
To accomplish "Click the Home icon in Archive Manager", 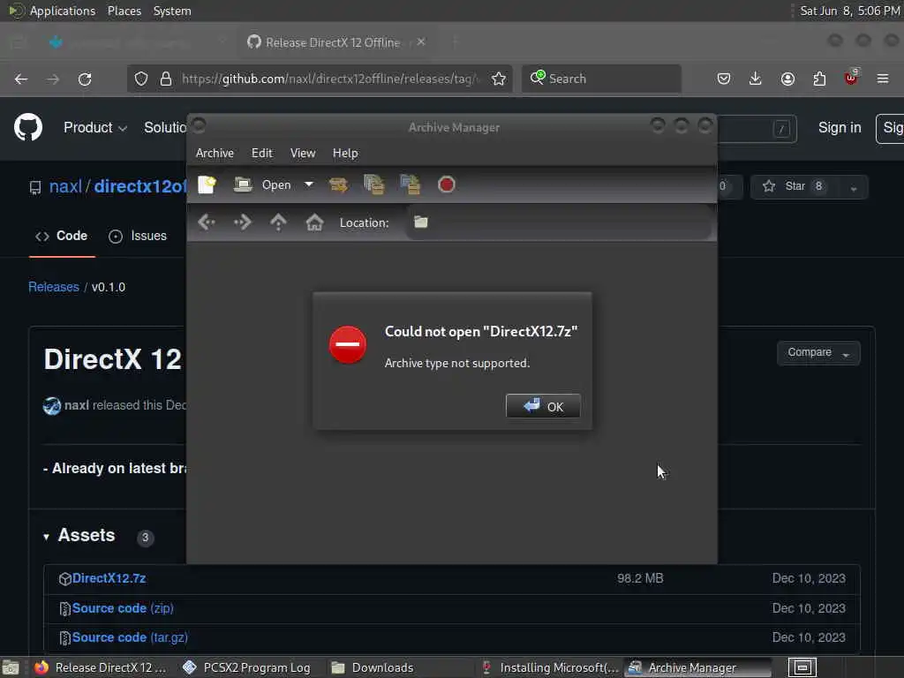I will pos(314,222).
